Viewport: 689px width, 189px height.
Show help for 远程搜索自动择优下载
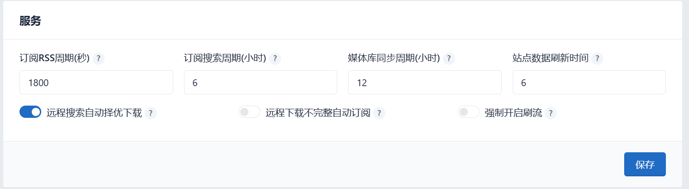point(150,113)
